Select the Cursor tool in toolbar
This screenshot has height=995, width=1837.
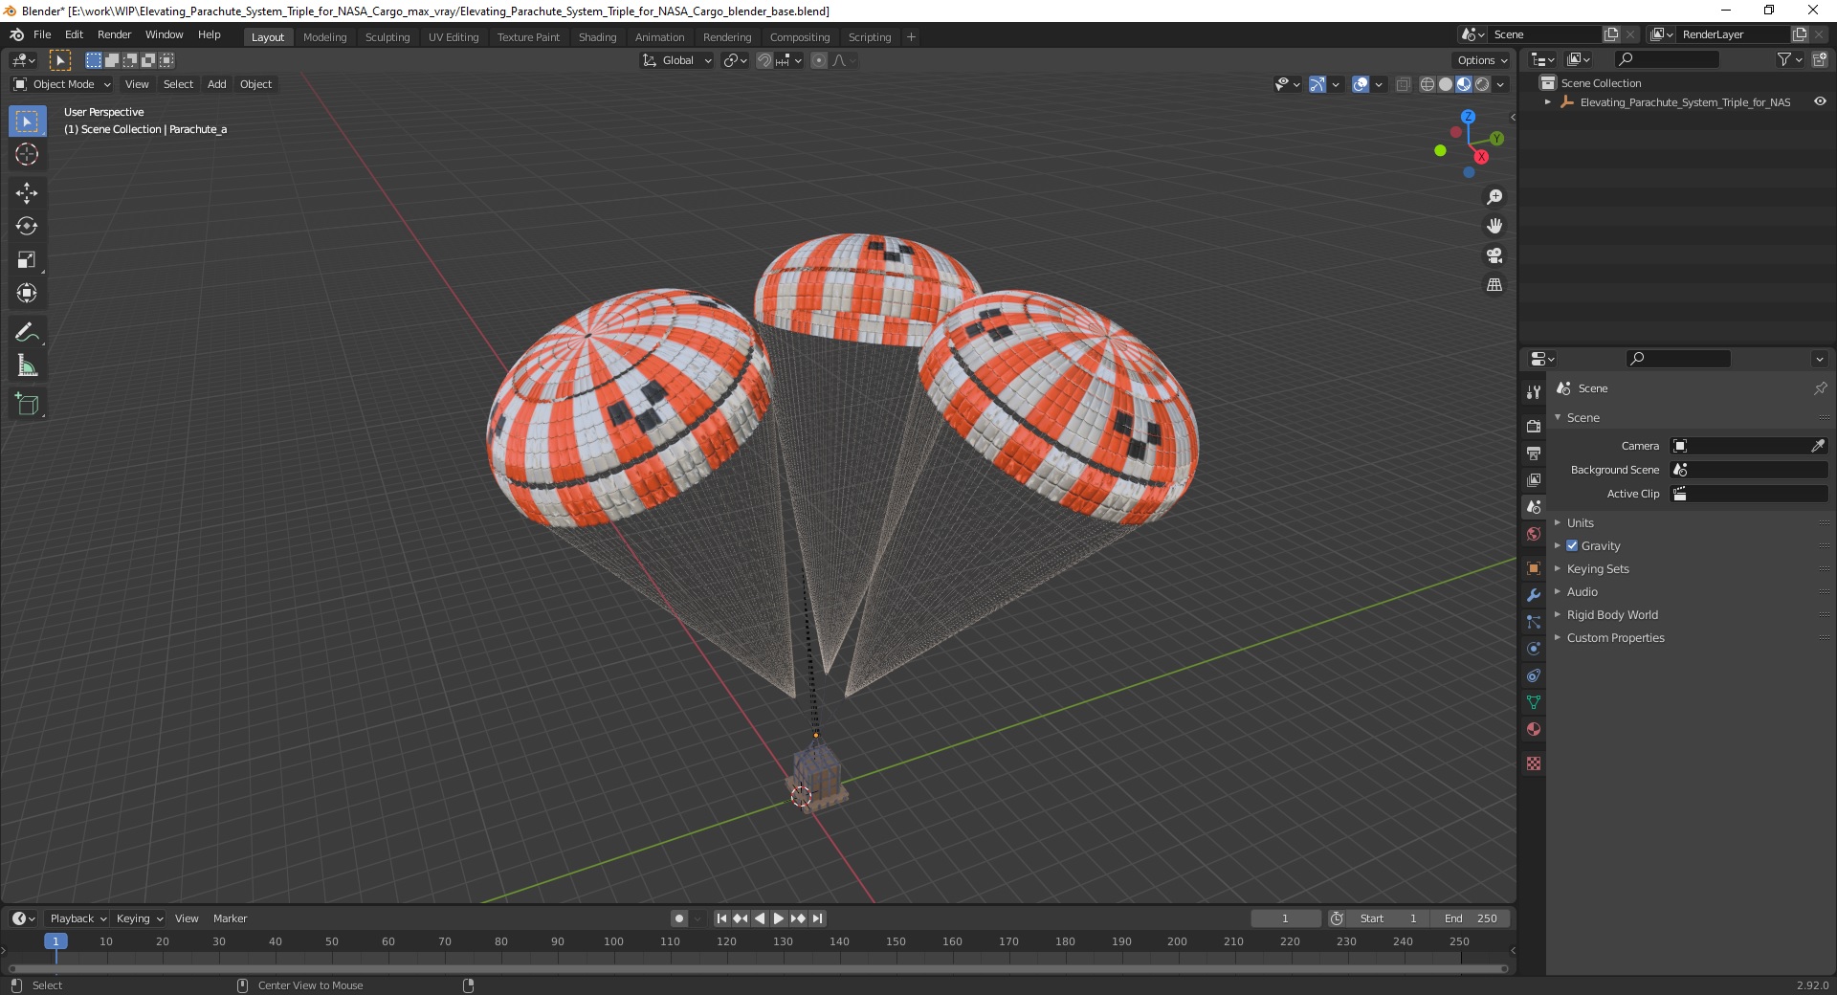point(27,154)
